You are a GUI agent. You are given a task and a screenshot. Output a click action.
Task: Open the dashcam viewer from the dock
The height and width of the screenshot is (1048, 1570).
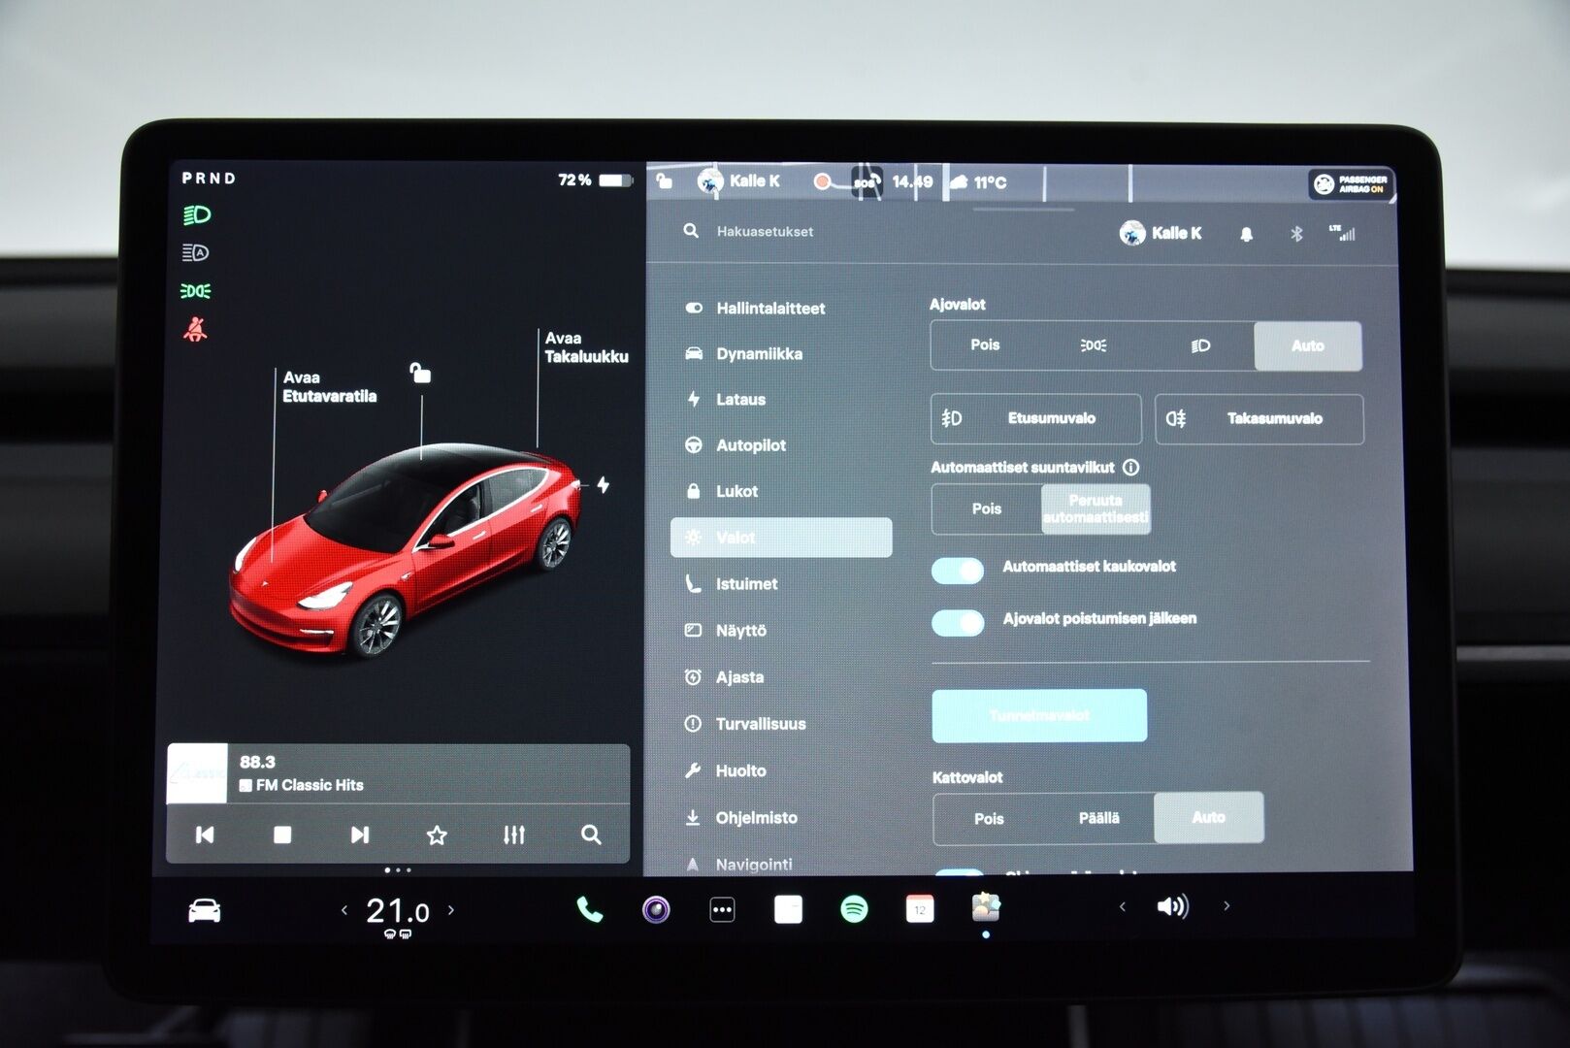[658, 910]
